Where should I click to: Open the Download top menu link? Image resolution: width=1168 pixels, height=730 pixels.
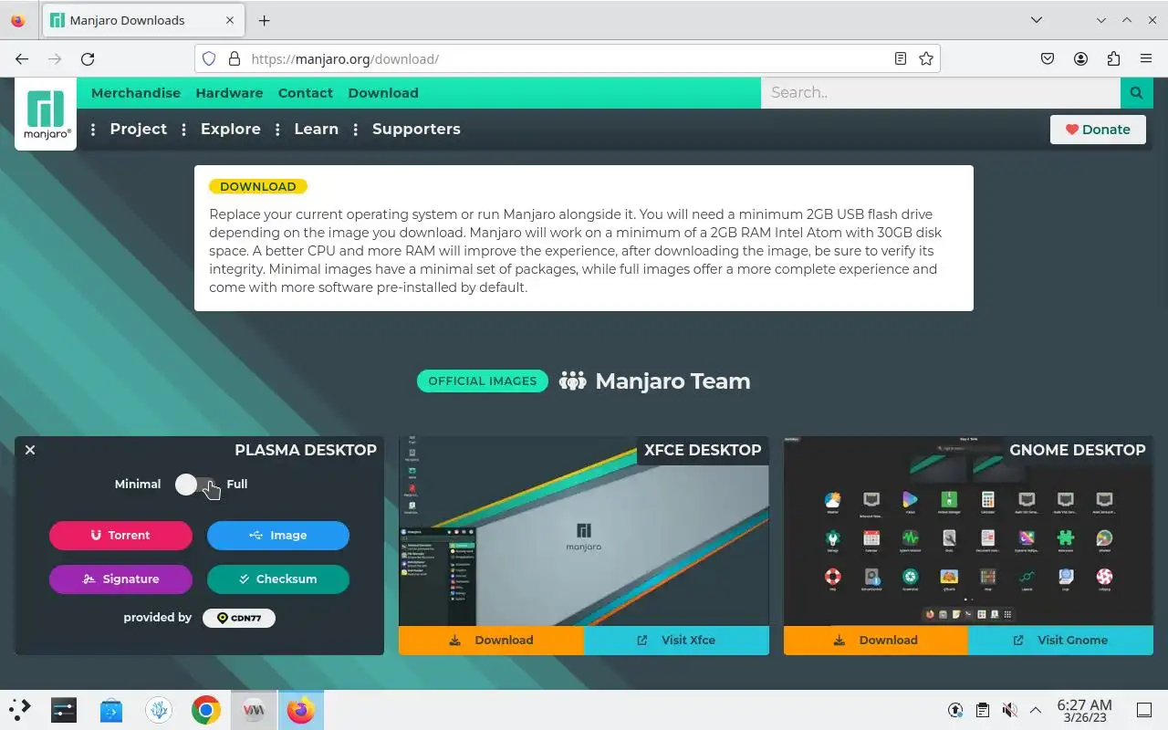[x=383, y=93]
